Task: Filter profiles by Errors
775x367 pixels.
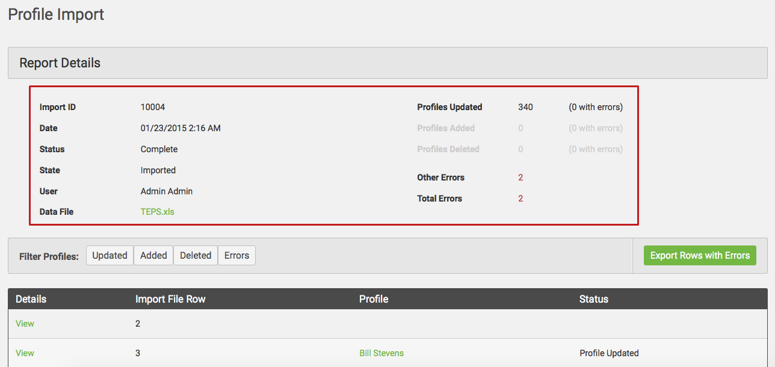Action: click(x=236, y=256)
